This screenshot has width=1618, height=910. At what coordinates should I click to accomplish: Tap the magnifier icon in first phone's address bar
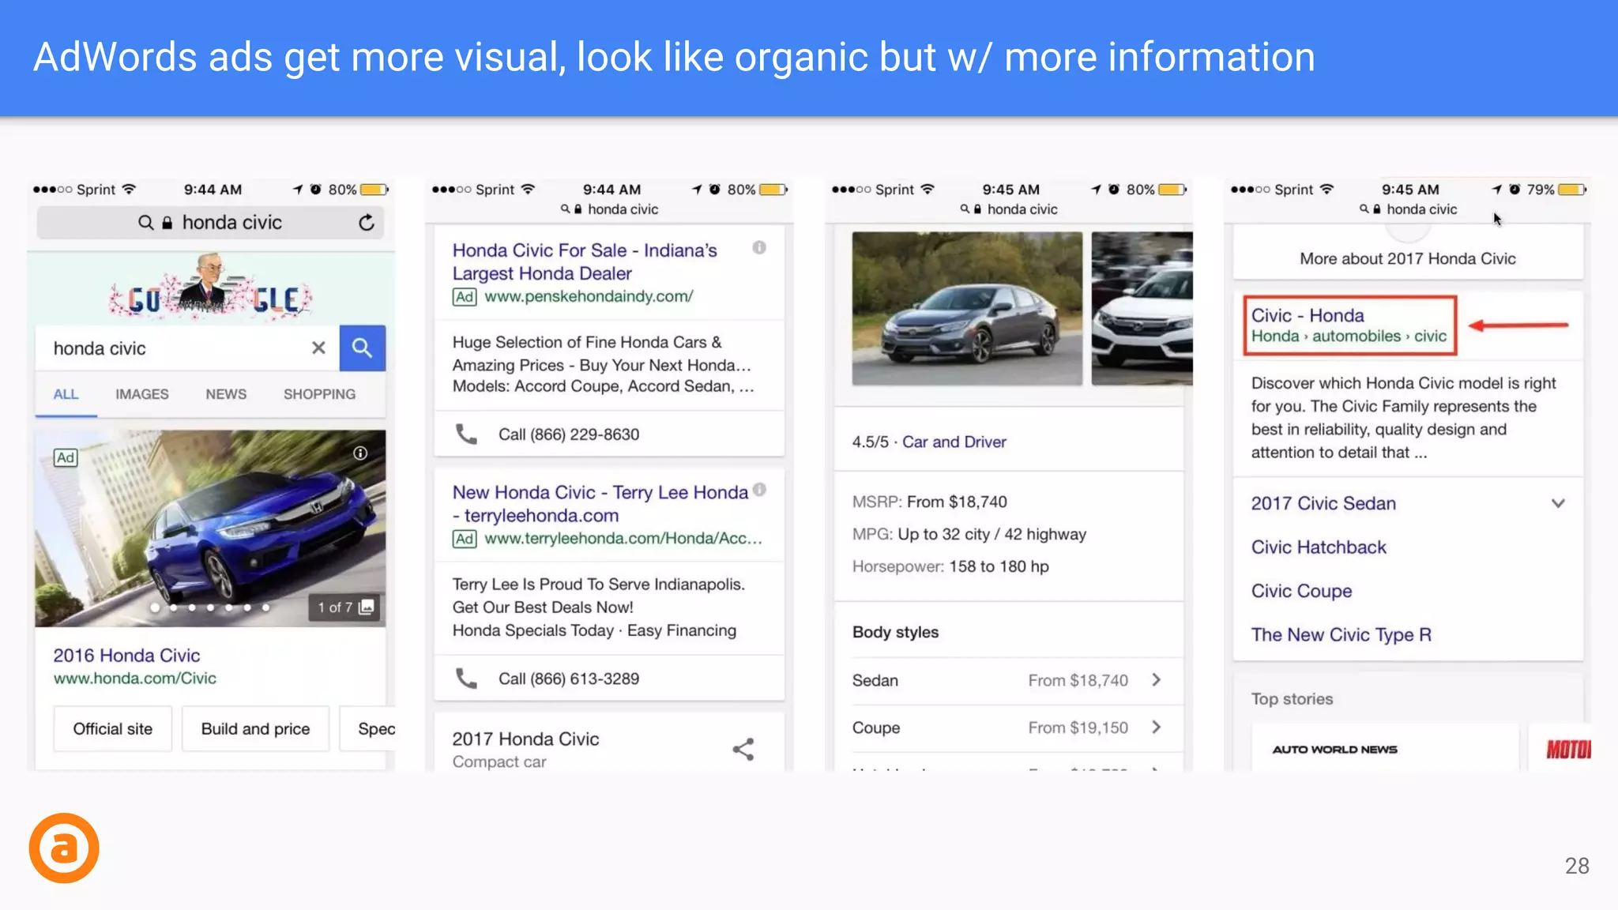(145, 223)
